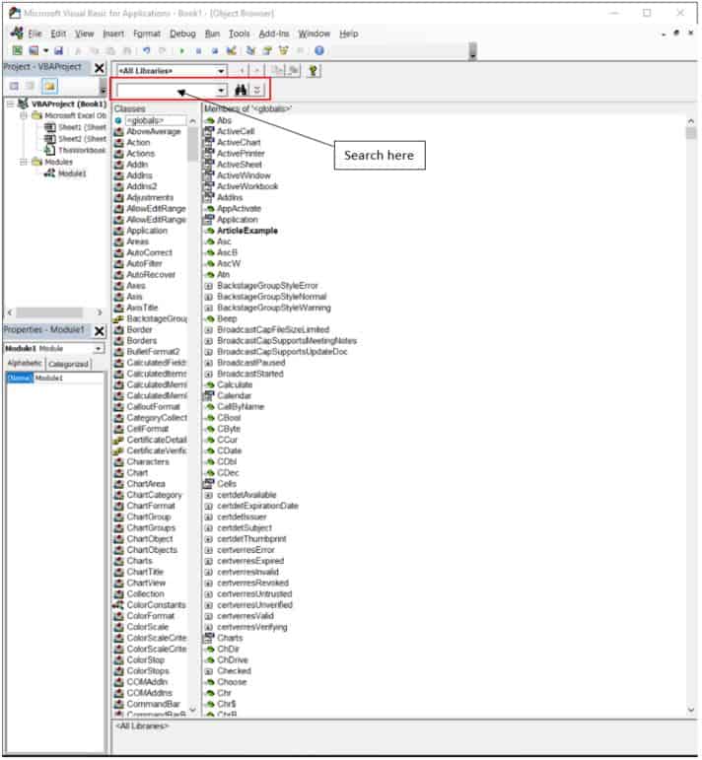Select ActiveWorkbook in members list

(x=247, y=186)
